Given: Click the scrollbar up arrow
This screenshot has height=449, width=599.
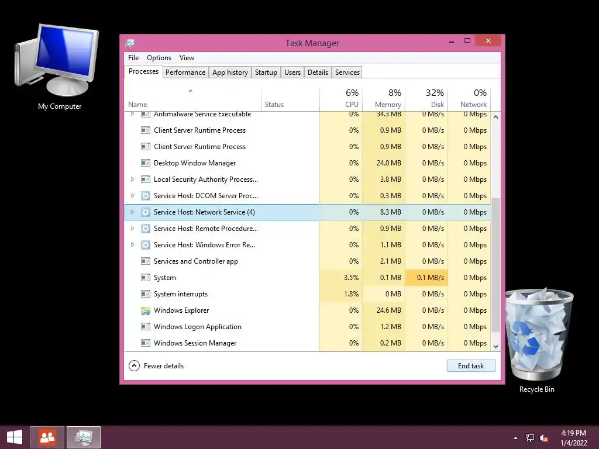Looking at the screenshot, I should click(495, 117).
